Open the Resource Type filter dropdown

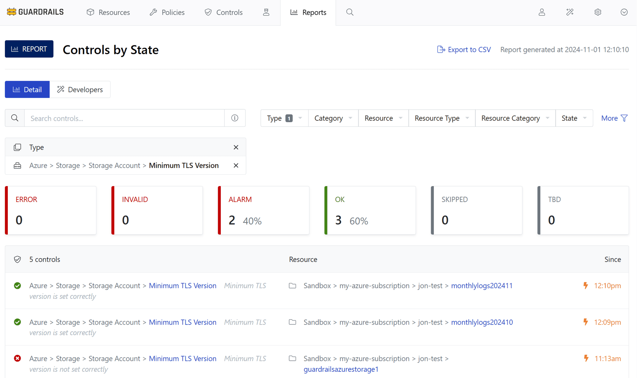[442, 118]
